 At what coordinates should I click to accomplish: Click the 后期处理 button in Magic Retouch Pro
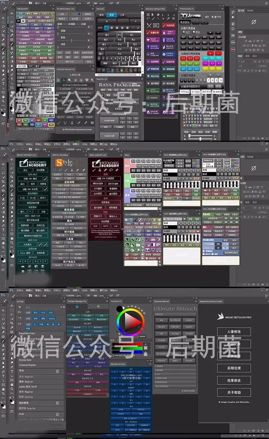pos(234,368)
